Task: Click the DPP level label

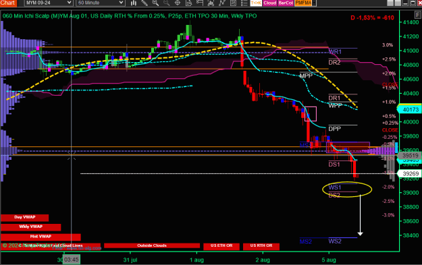Action: coord(334,129)
